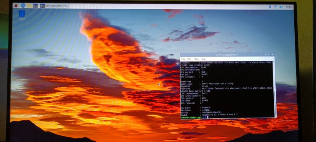316x142 pixels.
Task: Click the BogoMIPS '38.40' value
Action: pos(205,86)
